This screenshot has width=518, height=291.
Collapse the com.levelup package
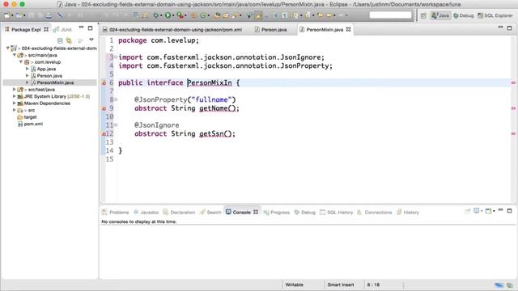21,62
